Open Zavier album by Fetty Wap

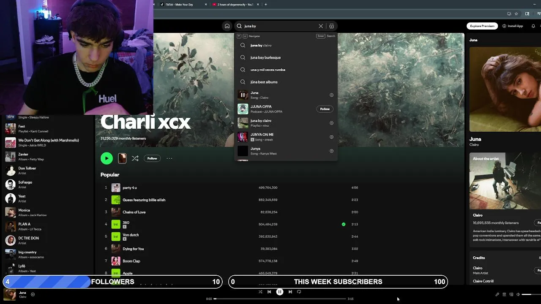48,156
